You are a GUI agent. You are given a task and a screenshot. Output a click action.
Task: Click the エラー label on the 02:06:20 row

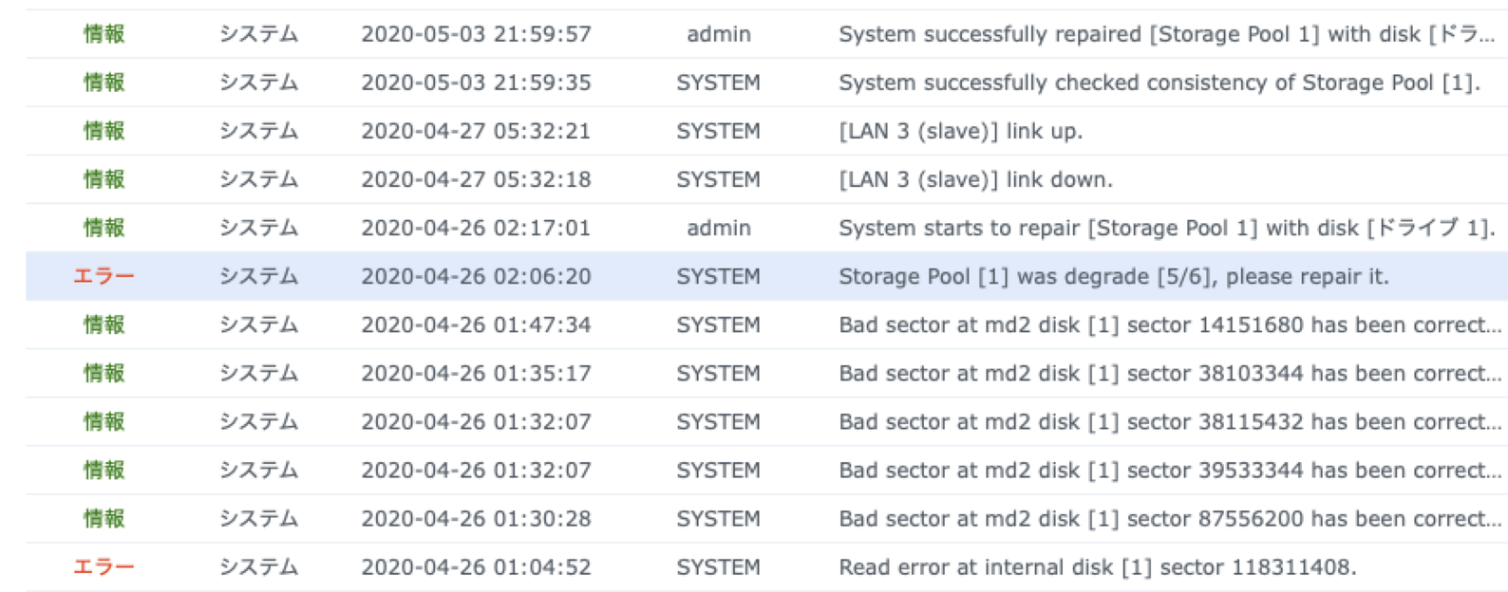coord(104,276)
